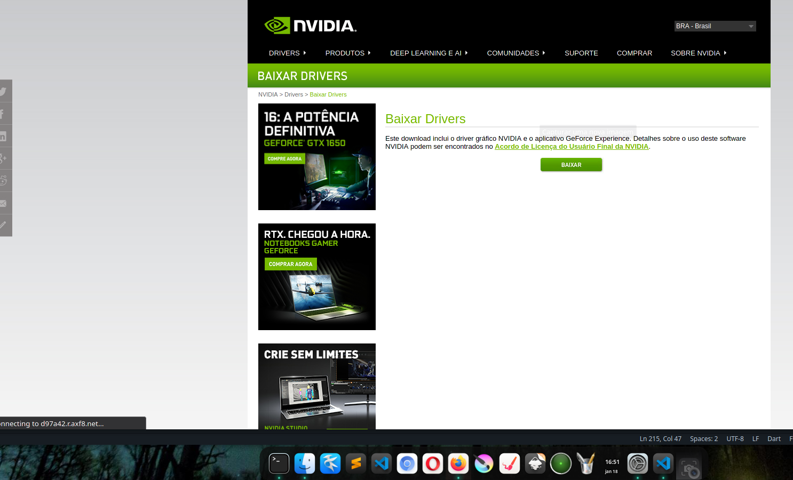Click Drivers in the breadcrumb
The width and height of the screenshot is (793, 480).
294,94
